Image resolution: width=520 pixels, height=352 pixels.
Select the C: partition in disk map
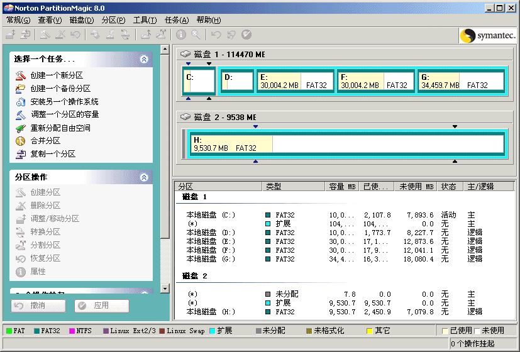(x=199, y=81)
